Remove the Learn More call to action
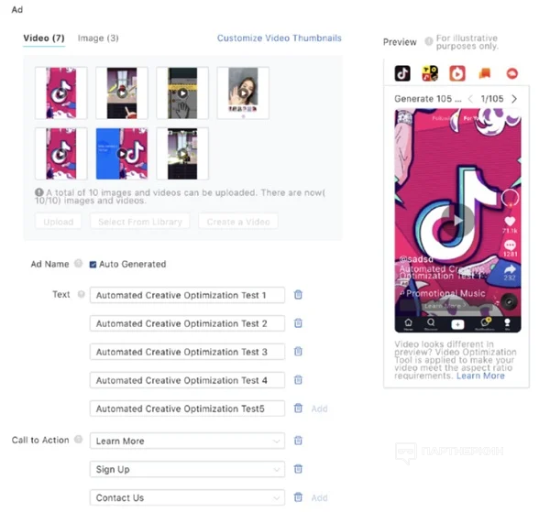The width and height of the screenshot is (550, 512). [298, 441]
